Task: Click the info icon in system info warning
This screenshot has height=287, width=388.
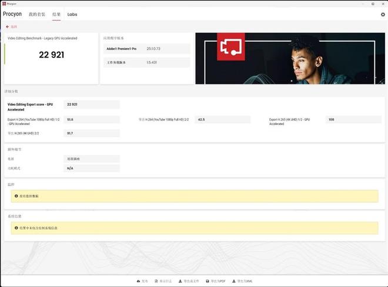Action: click(16, 228)
